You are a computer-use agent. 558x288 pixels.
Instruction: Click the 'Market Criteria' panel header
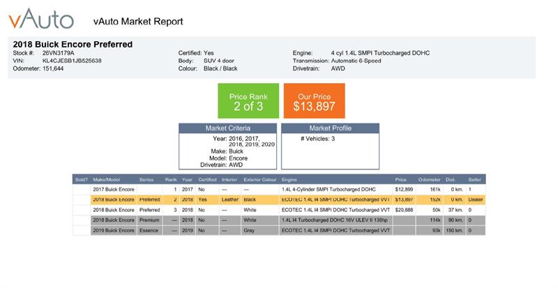coord(228,128)
